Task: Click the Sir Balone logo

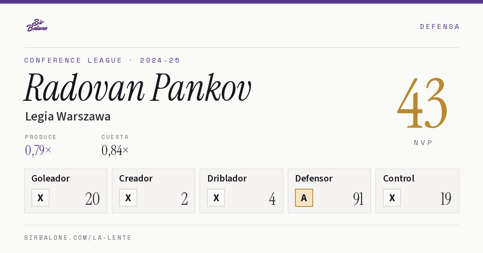Action: 37,25
